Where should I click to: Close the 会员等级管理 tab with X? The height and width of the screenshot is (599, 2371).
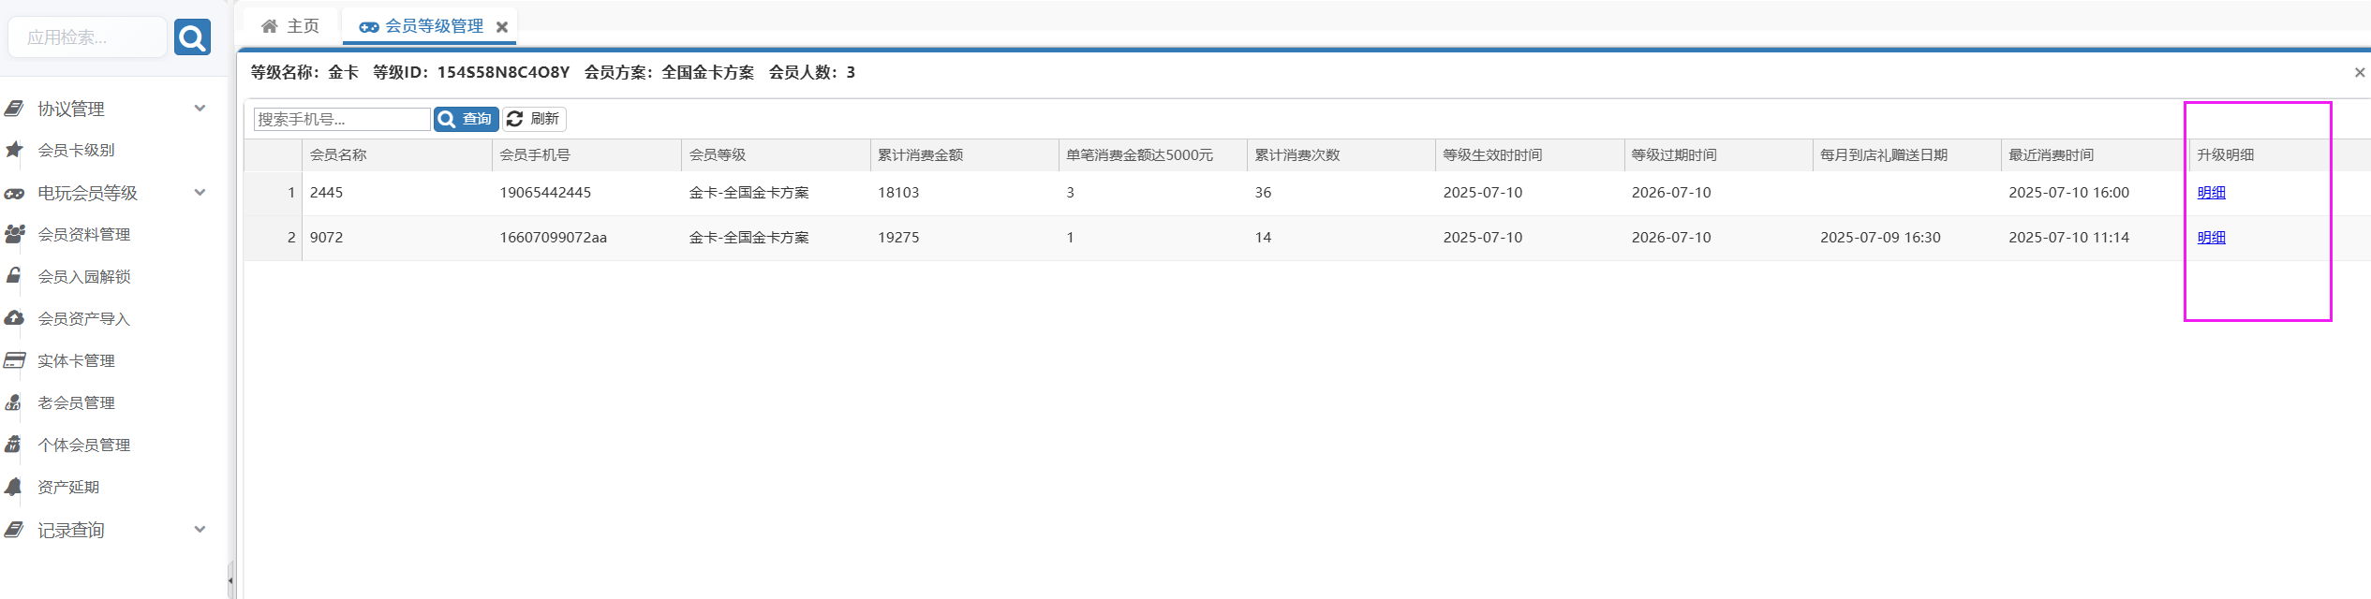(x=502, y=27)
